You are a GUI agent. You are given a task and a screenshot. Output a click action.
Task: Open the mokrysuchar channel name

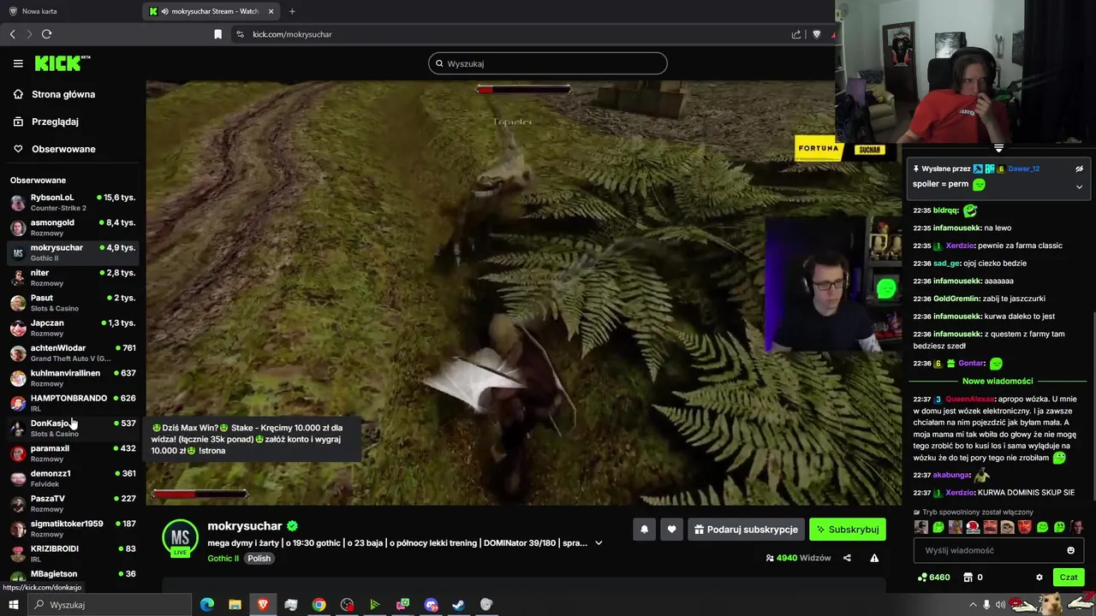tap(245, 526)
